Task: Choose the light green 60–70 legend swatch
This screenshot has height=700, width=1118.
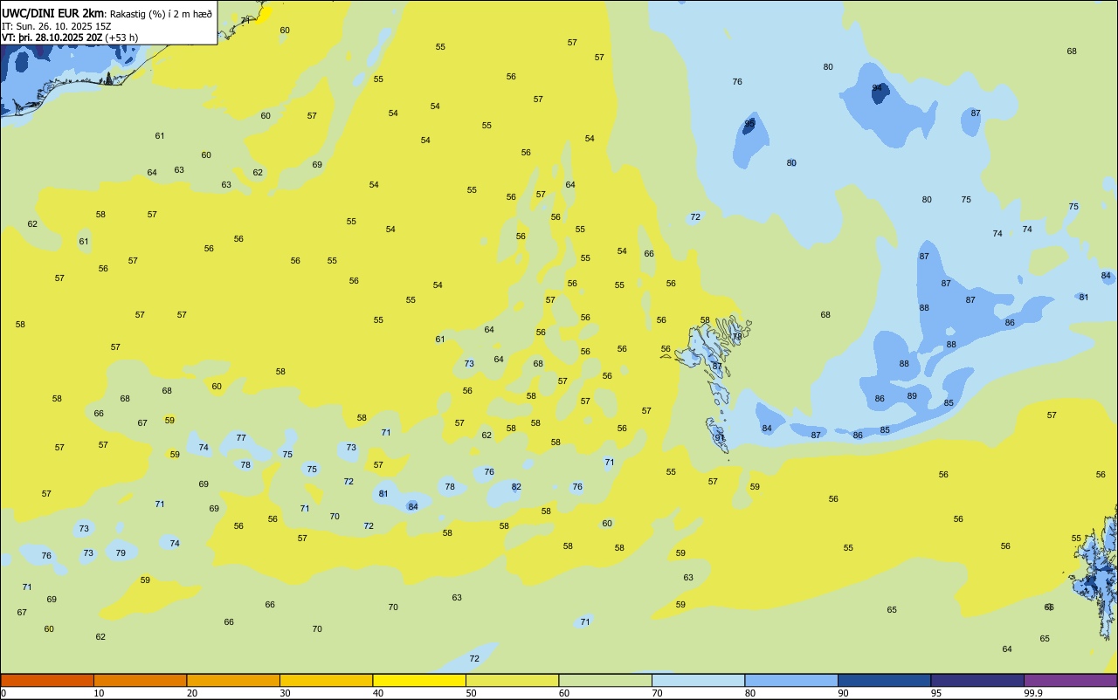Action: [605, 680]
